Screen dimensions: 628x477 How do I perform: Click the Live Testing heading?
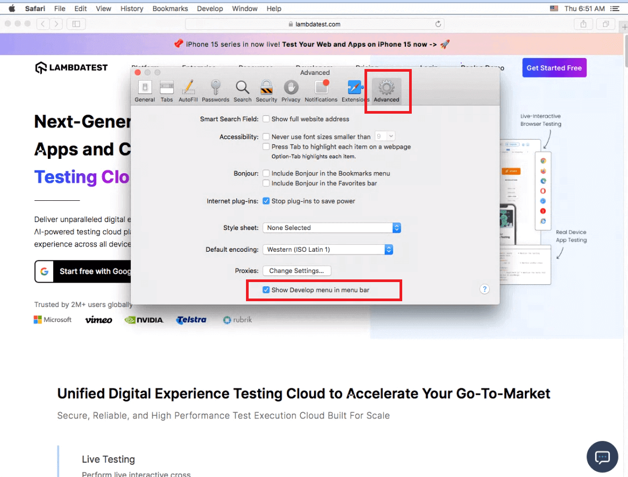[108, 459]
